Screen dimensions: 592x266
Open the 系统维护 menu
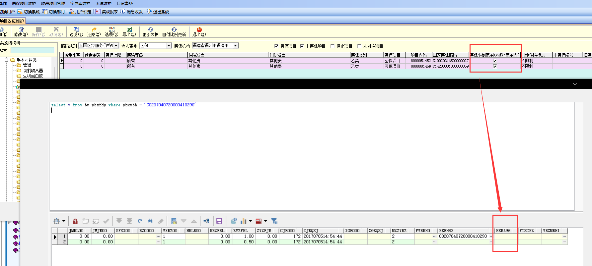pos(104,3)
